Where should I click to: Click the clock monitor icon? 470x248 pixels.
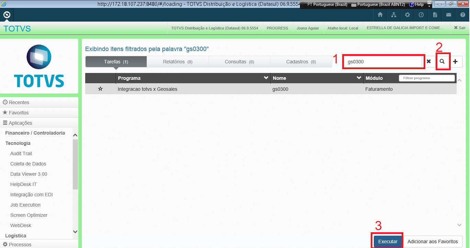pyautogui.click(x=421, y=15)
